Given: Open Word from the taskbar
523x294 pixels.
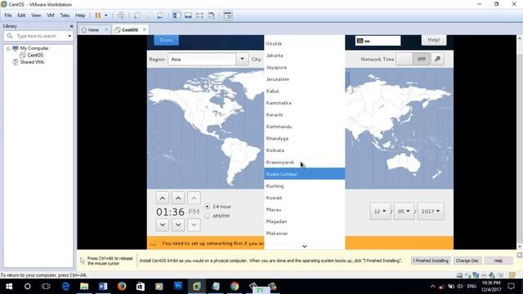Looking at the screenshot, I should (x=103, y=287).
